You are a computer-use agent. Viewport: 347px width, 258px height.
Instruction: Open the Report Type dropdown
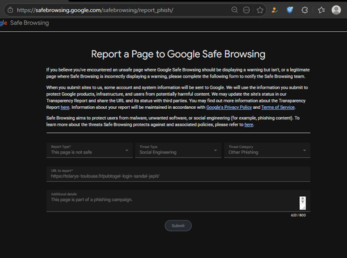tap(90, 150)
